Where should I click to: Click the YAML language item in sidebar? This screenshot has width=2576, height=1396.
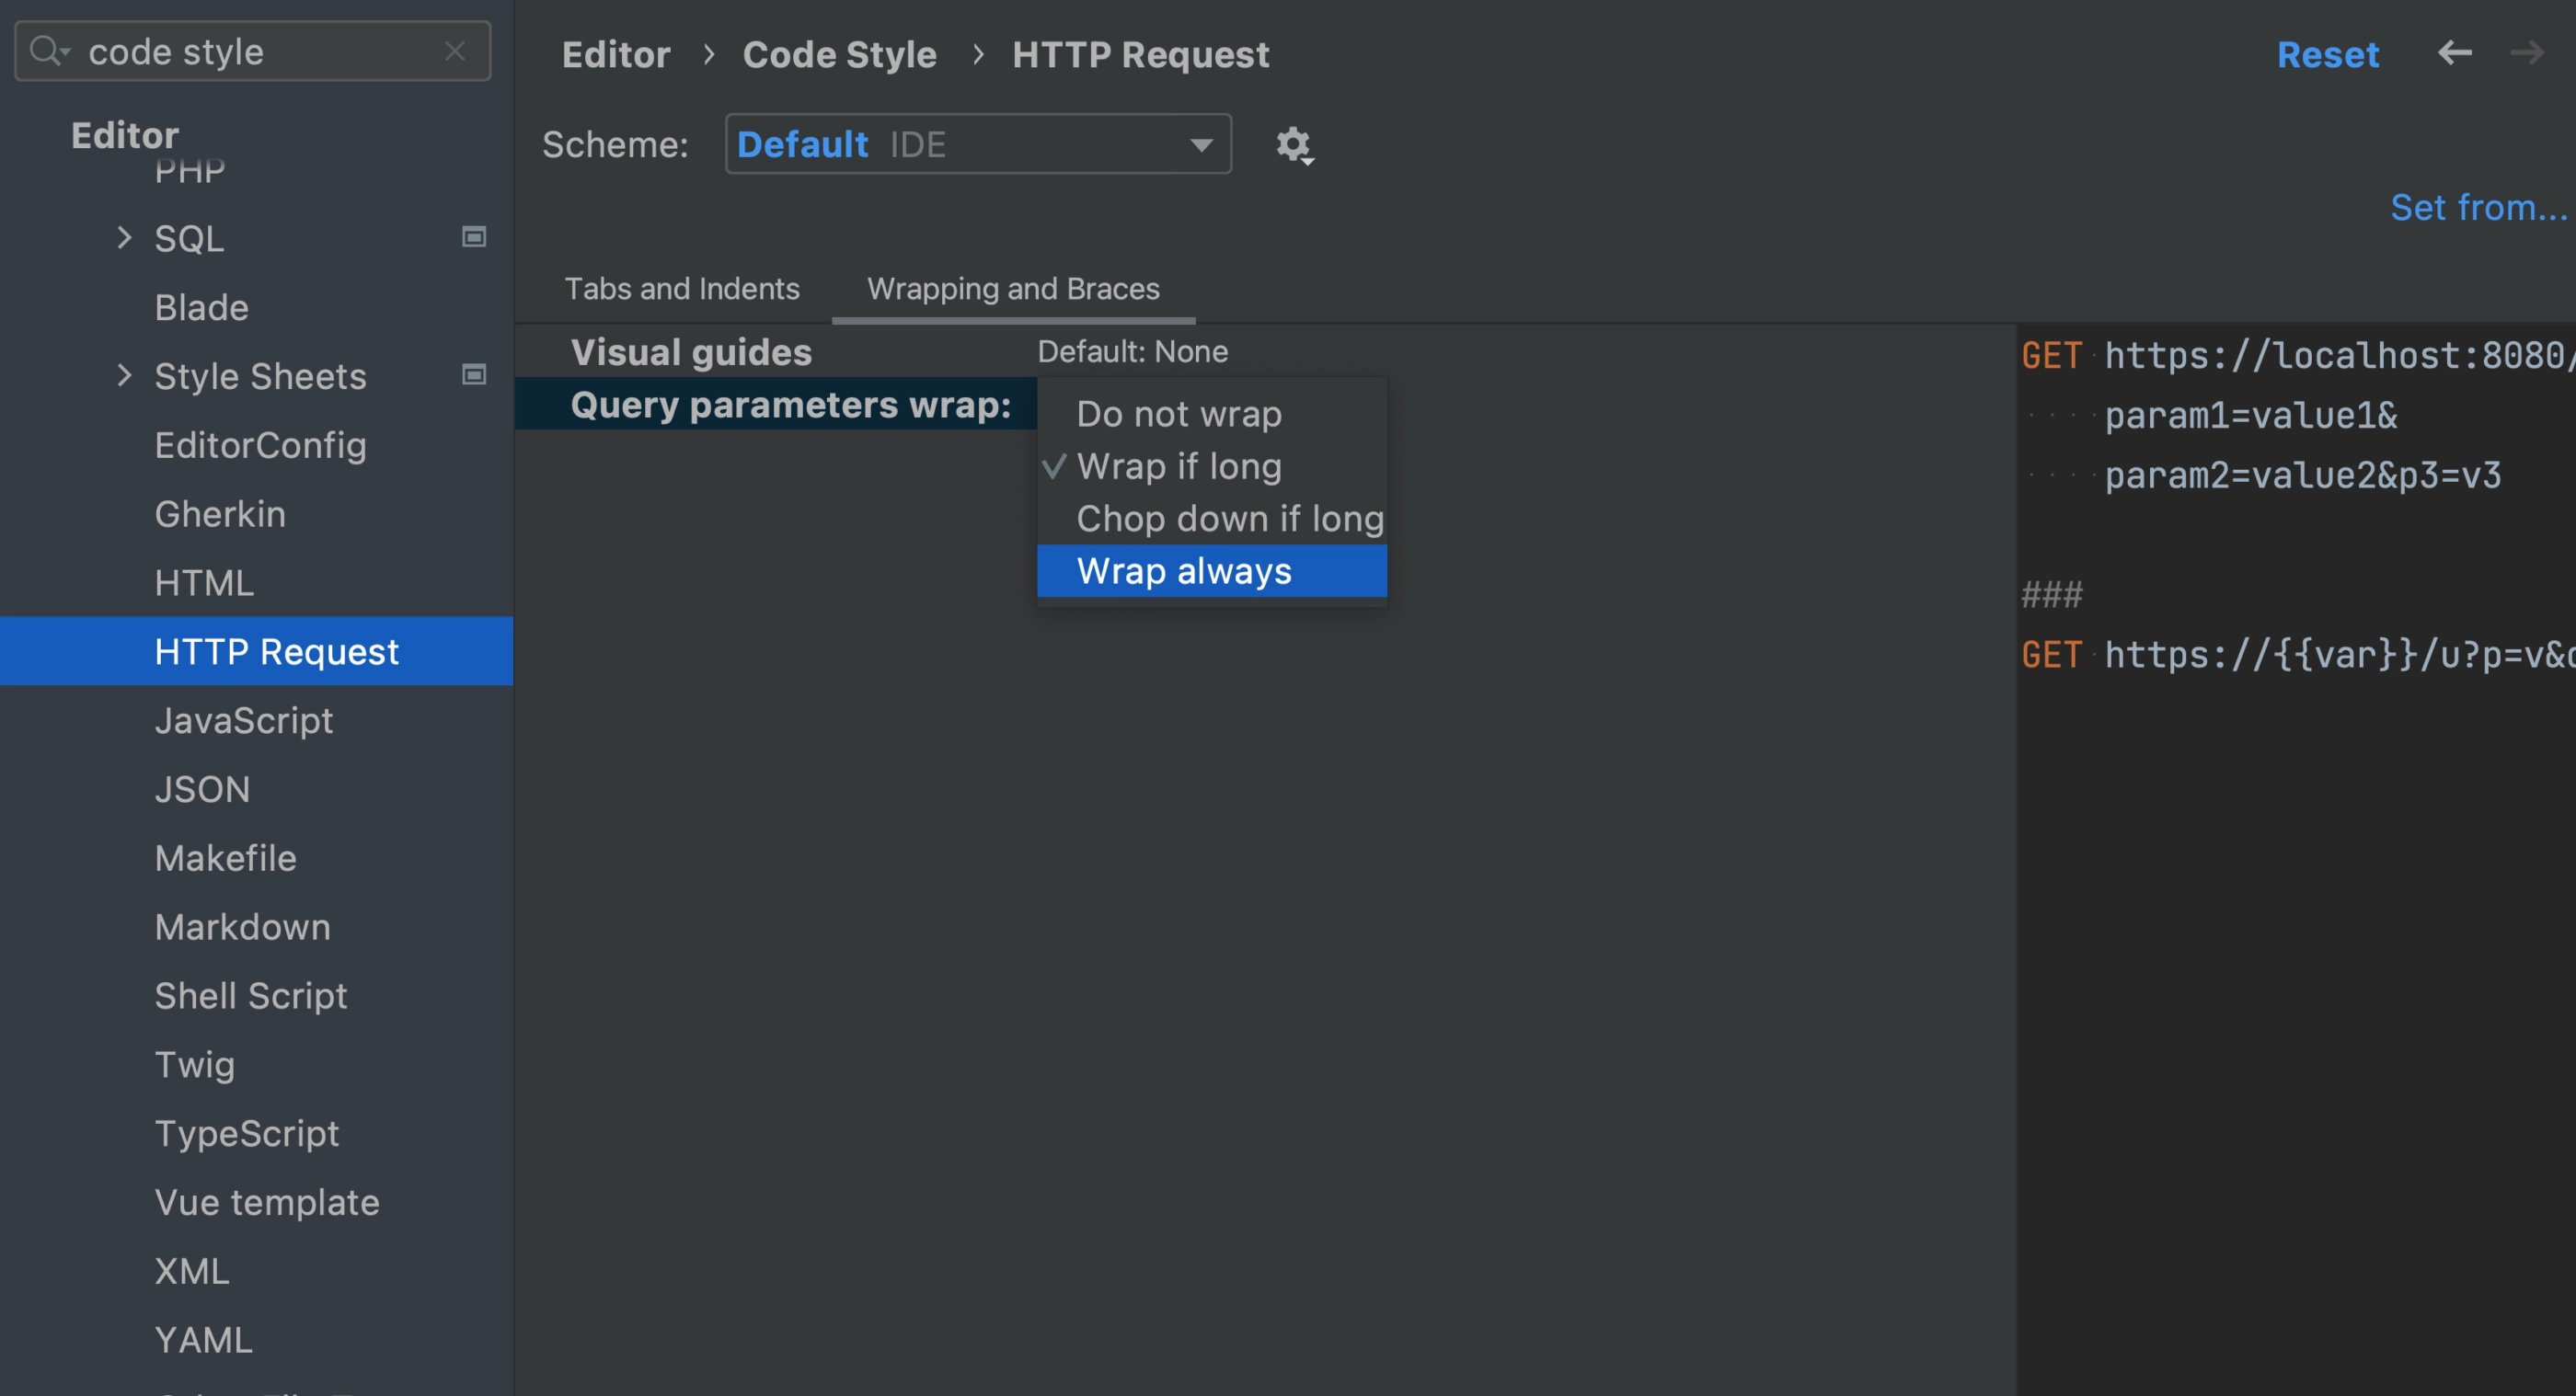[203, 1339]
